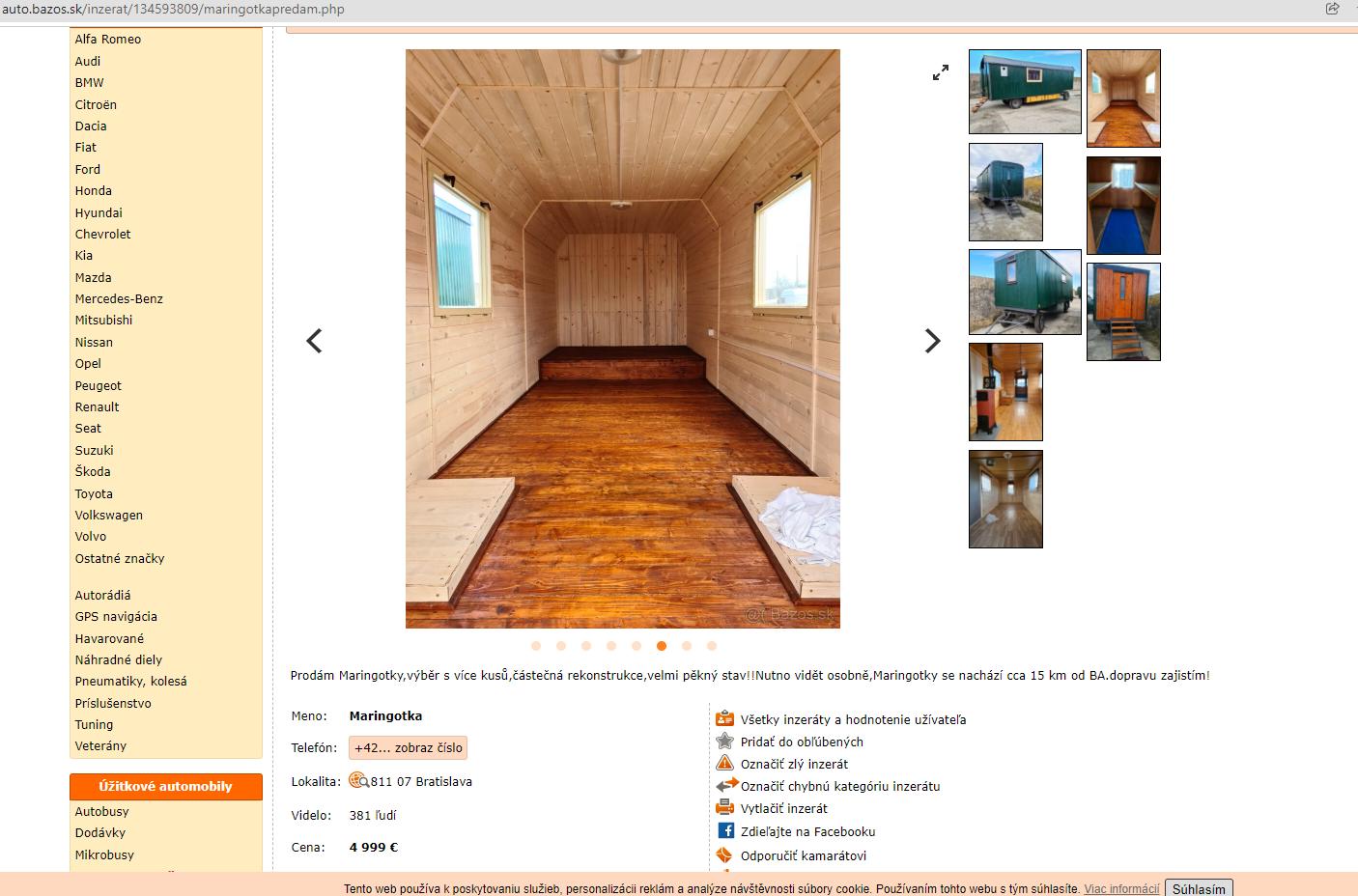Select the currently active orange carousel dot
1358x896 pixels.
point(662,646)
